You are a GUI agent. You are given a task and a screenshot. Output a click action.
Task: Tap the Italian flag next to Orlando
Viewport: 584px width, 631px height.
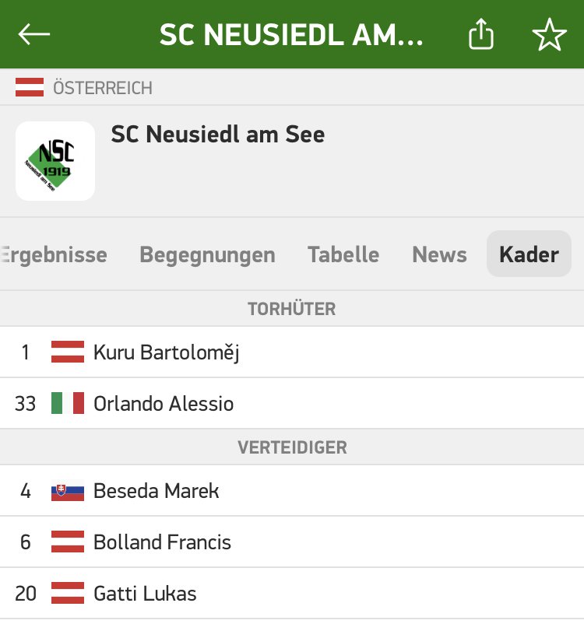point(68,403)
